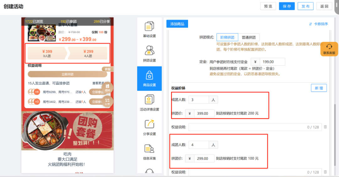Open 基础设置 in the sidebar
339x177 pixels.
click(x=149, y=30)
